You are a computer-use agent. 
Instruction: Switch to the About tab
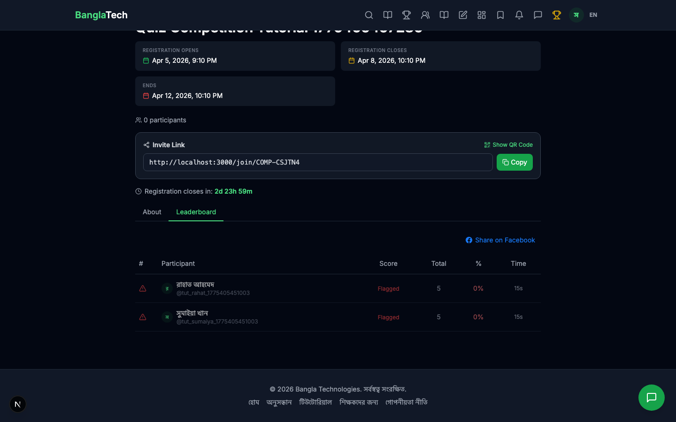(152, 212)
